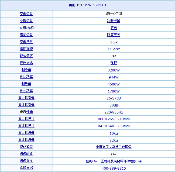Click the 26-37dB value link
This screenshot has height=172, width=175.
[x=114, y=98]
